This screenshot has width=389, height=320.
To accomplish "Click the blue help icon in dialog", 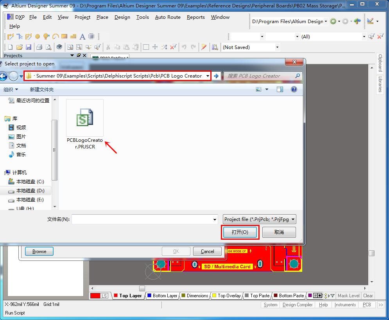I will click(294, 89).
